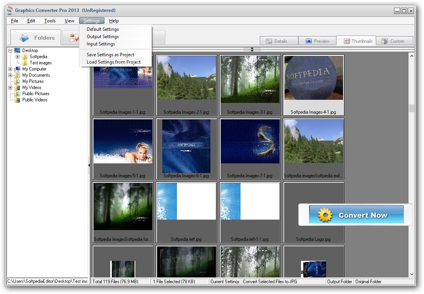Viewport: 424px width, 294px height.
Task: Open the File menu
Action: [x=15, y=21]
